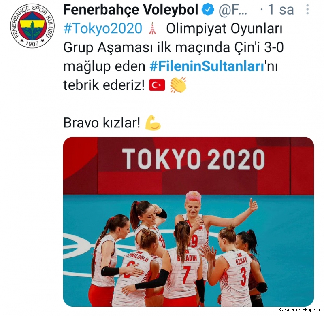
Task: Open the #FileninSultanları hashtag
Action: pyautogui.click(x=207, y=66)
